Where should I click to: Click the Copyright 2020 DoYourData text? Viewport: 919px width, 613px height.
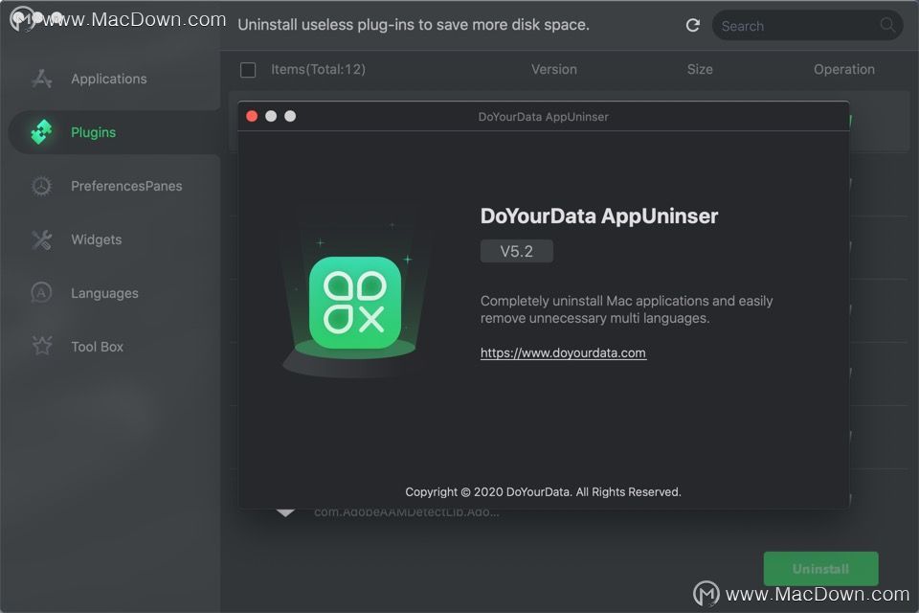(543, 491)
